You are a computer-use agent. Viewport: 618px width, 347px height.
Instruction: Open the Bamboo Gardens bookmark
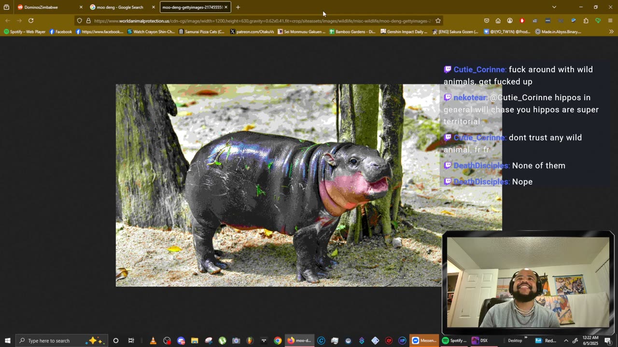click(x=352, y=32)
